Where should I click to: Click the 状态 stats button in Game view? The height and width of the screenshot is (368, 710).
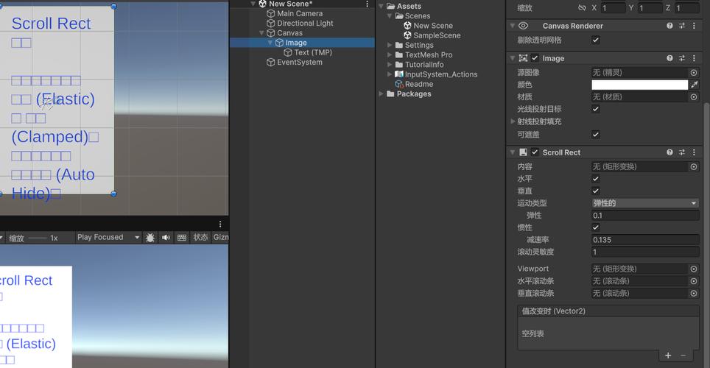(200, 237)
